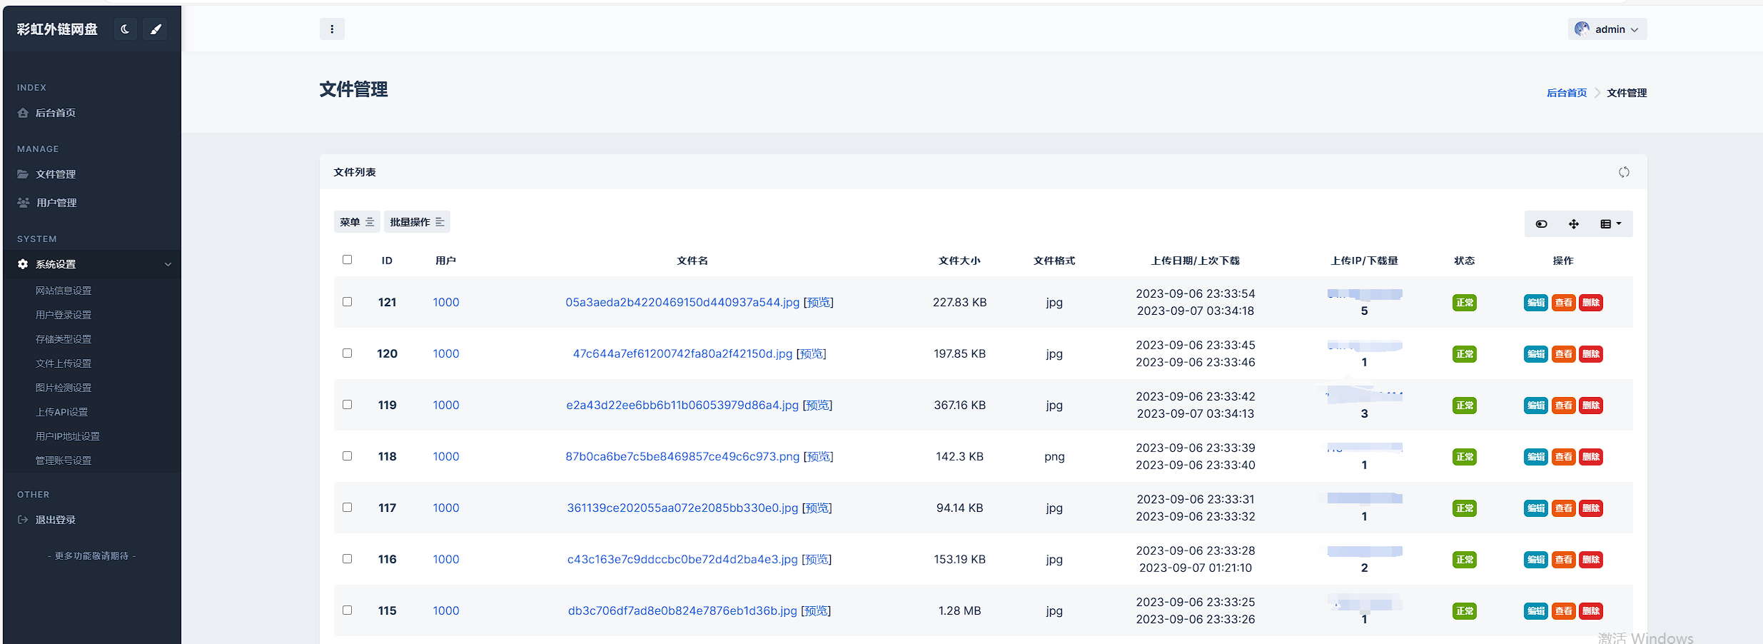The height and width of the screenshot is (644, 1763).
Task: Open the vertical three-dot menu in top bar
Action: click(332, 29)
